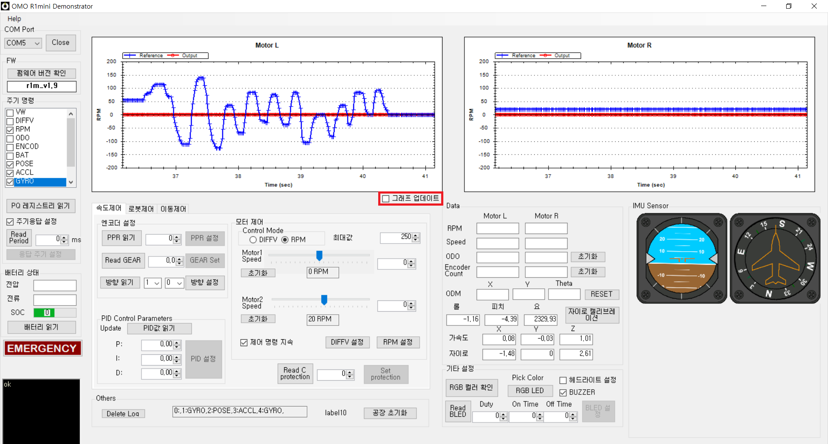
Task: Toggle the VW periodic command checkbox
Action: click(x=10, y=113)
